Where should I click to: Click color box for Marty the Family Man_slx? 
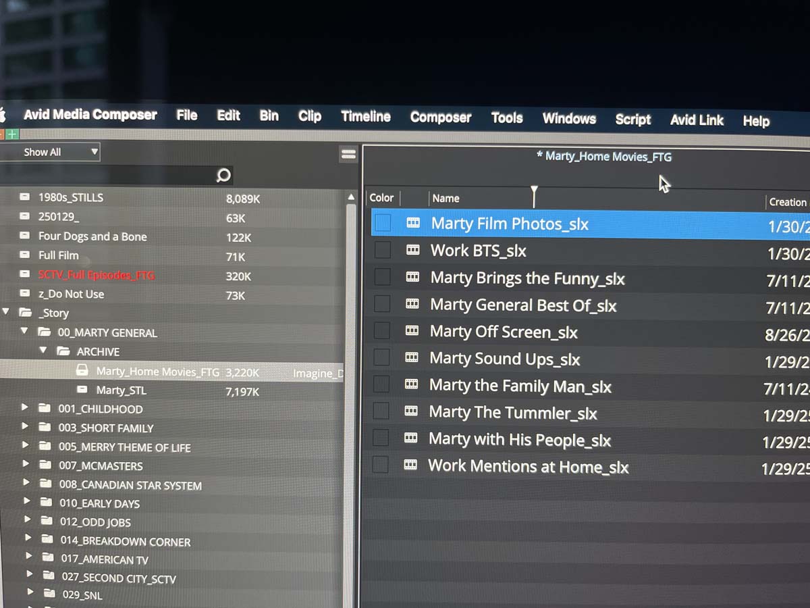coord(381,384)
